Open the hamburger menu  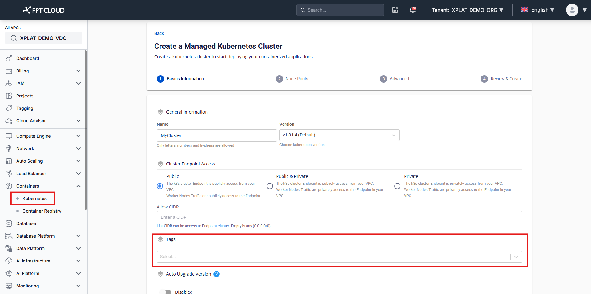[x=13, y=10]
